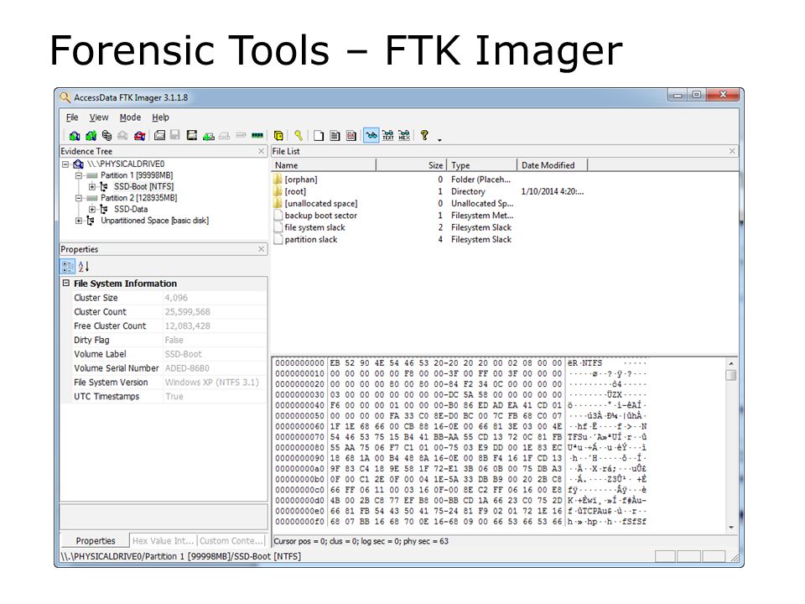Viewport: 805px width, 604px height.
Task: Click the Export Files blank page icon
Action: tap(319, 136)
